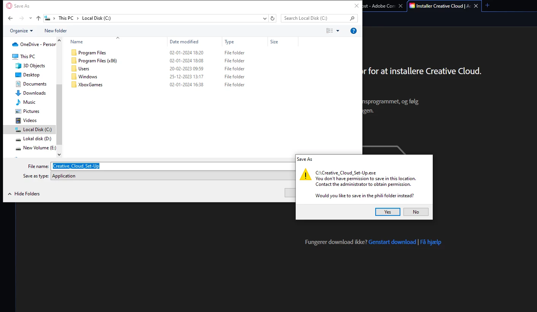Open the Organize menu
Screen dimensions: 537x312
pyautogui.click(x=21, y=31)
